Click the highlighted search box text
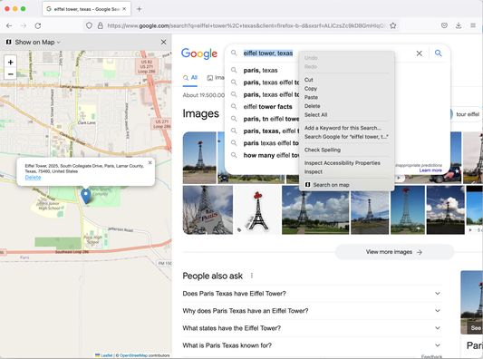The height and width of the screenshot is (359, 483). pyautogui.click(x=268, y=53)
